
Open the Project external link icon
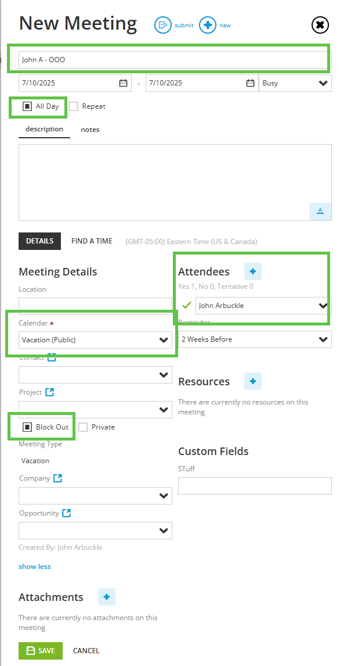[x=49, y=392]
